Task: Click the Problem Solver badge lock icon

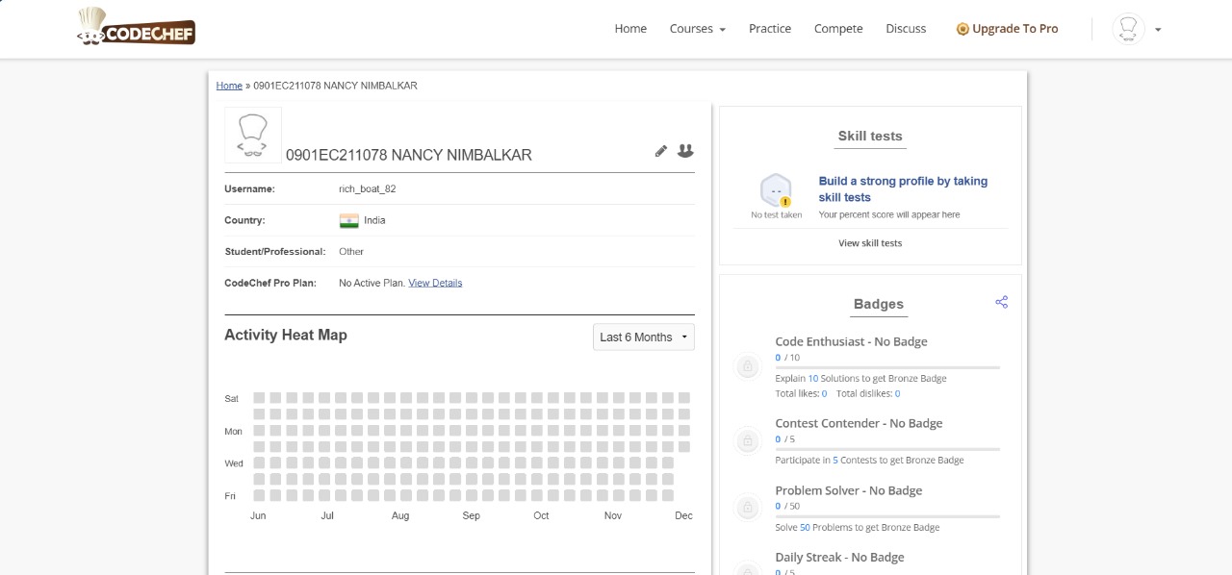Action: 747,507
